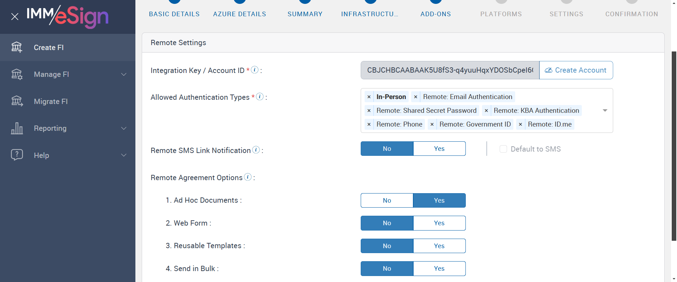Click the Create Account button
677x282 pixels.
(576, 70)
